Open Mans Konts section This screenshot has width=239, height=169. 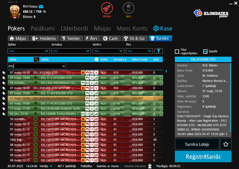point(132,28)
